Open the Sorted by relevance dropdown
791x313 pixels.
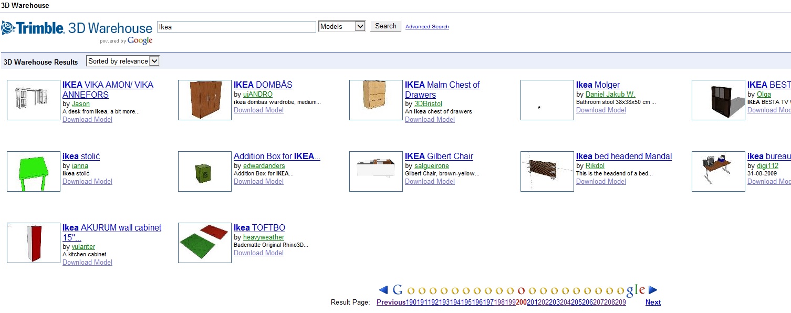(122, 61)
